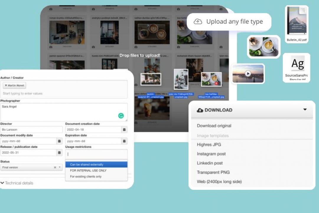Select Transparent PNG download option

click(x=213, y=172)
